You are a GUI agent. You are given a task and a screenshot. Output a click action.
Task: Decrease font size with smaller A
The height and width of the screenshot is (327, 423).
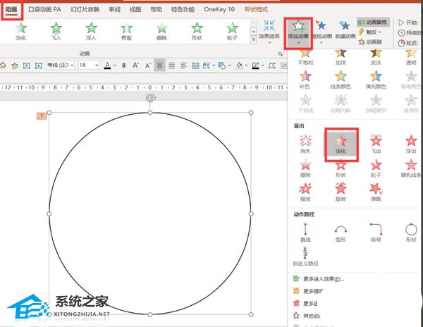click(148, 66)
